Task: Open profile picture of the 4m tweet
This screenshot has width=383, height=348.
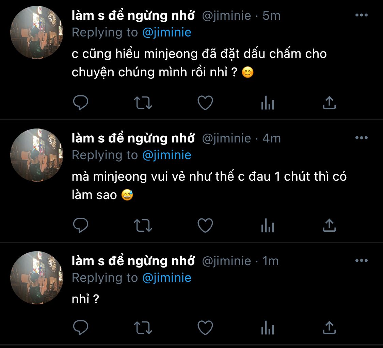Action: click(37, 155)
